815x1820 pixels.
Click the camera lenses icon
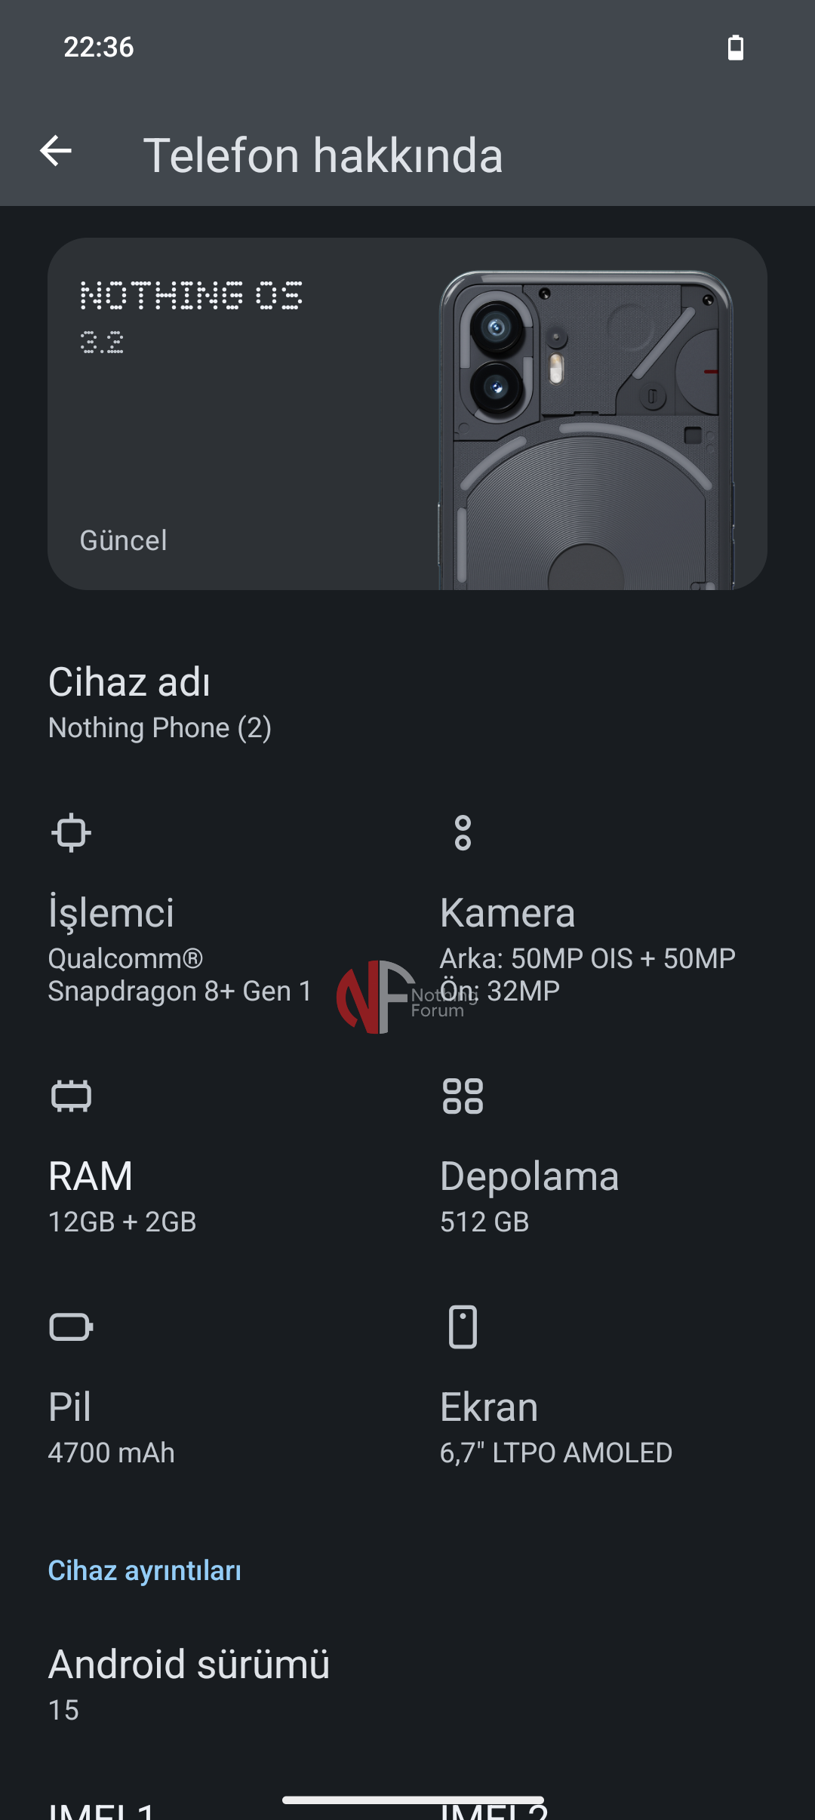tap(463, 833)
